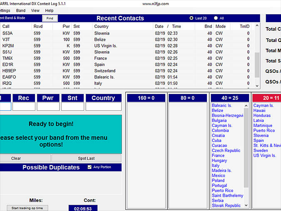Open the Settings menu
The height and width of the screenshot is (211, 281).
tap(5, 10)
